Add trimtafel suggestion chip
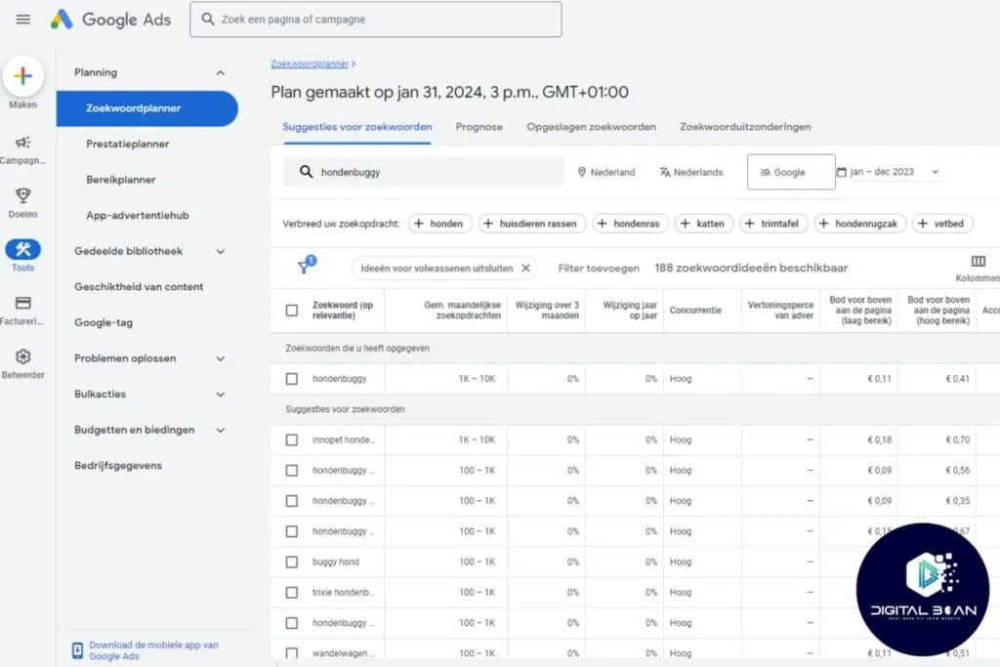1000x667 pixels. pyautogui.click(x=773, y=224)
